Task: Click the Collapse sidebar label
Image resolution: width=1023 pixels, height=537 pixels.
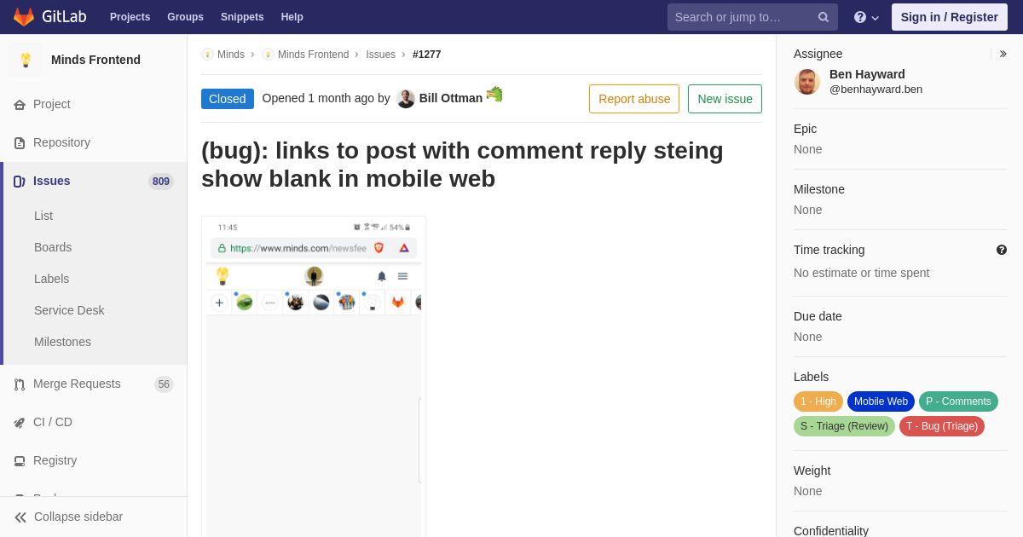Action: (78, 517)
